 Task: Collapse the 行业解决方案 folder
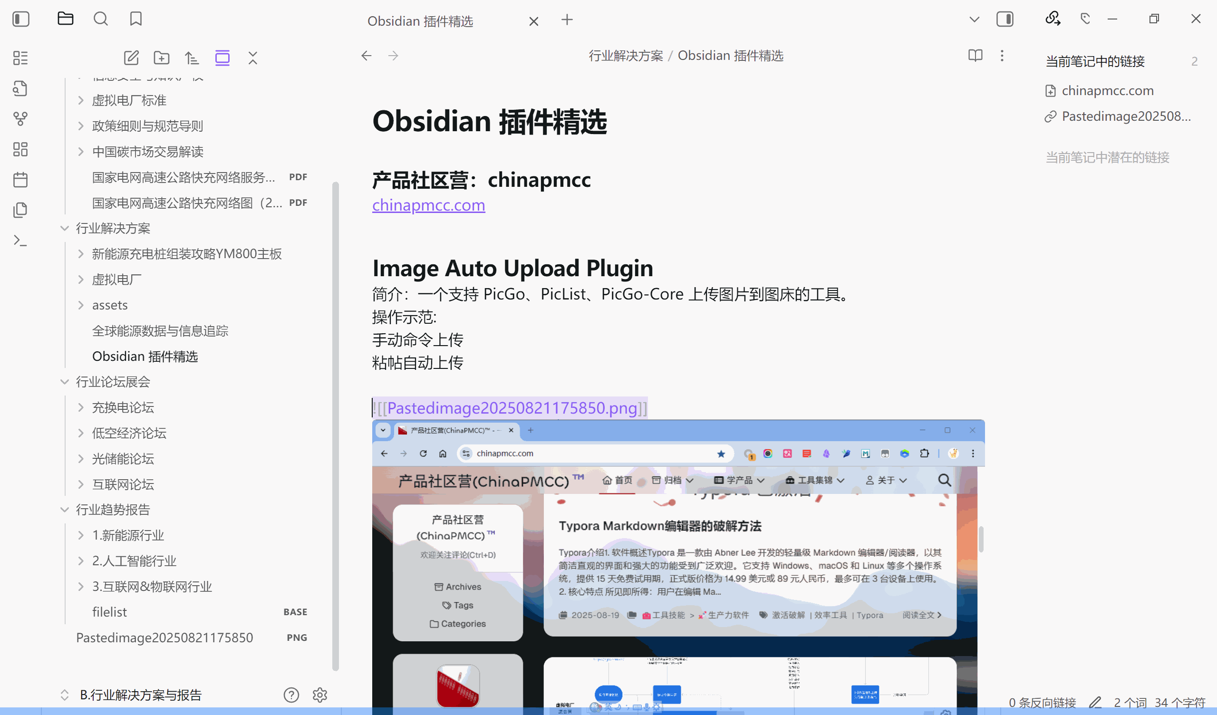coord(65,228)
